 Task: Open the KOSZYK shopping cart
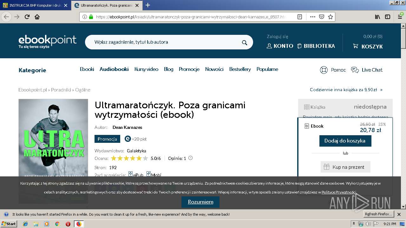tap(368, 46)
